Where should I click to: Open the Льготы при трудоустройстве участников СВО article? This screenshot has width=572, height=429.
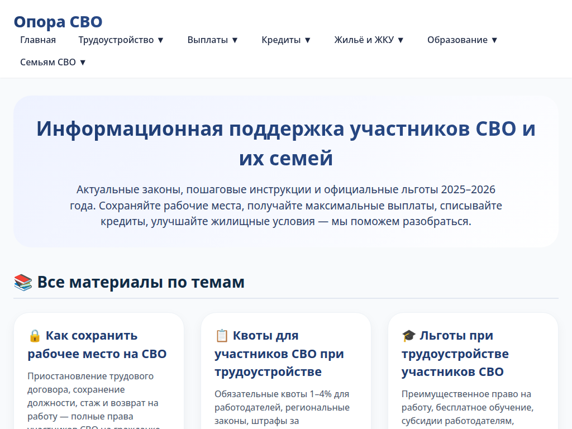click(455, 354)
